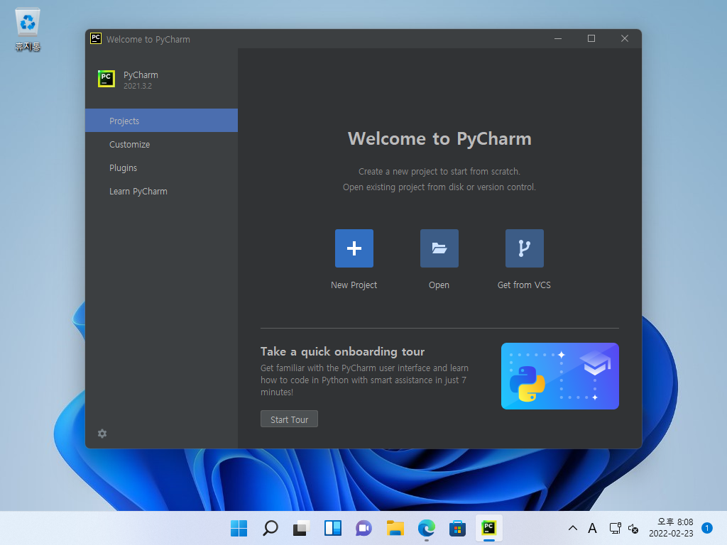Click the New Project label
The image size is (727, 545).
pos(354,285)
